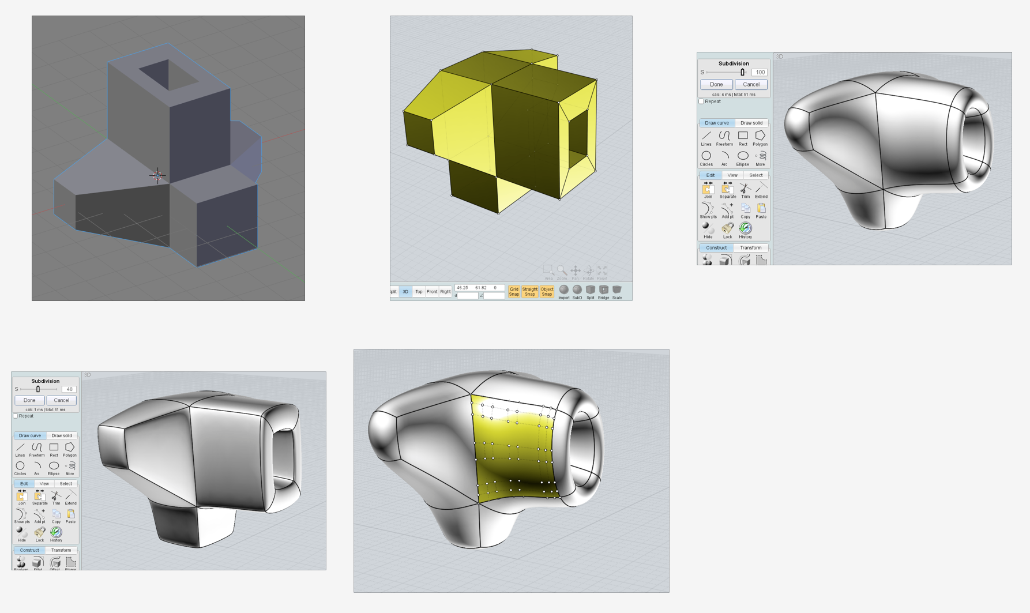The height and width of the screenshot is (613, 1030).
Task: Switch to the Transform tab
Action: click(61, 550)
